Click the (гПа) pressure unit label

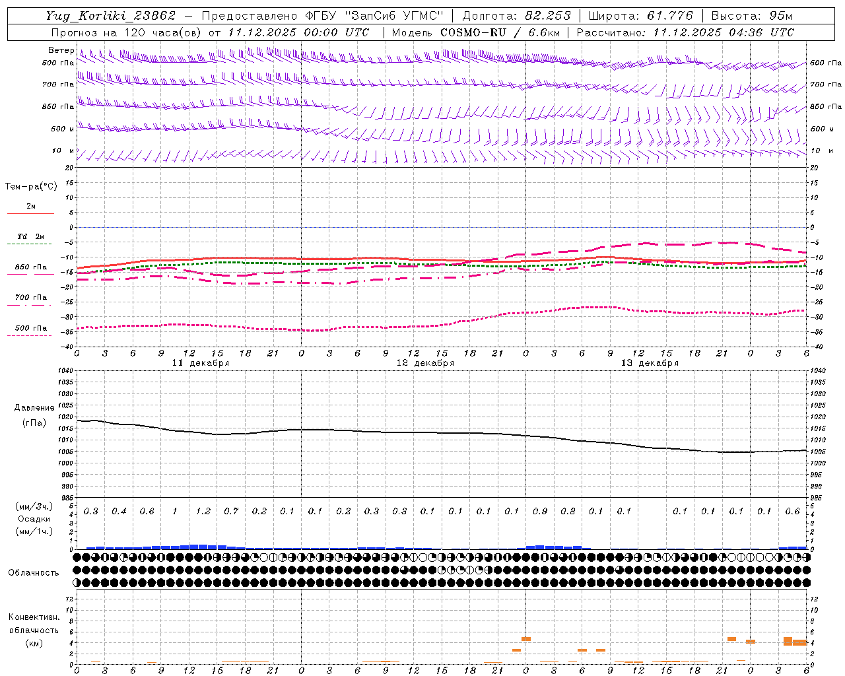coord(34,422)
